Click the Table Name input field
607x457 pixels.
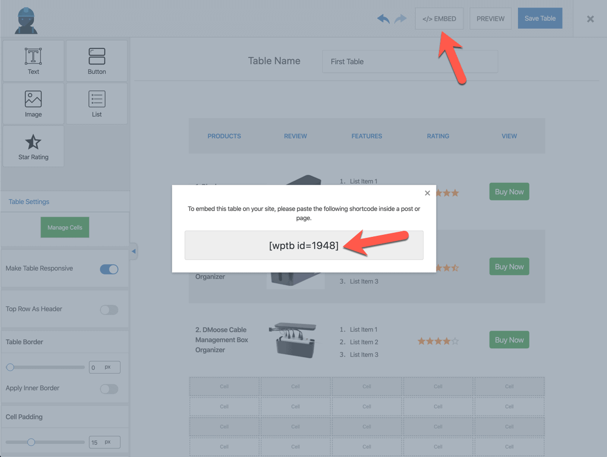410,61
